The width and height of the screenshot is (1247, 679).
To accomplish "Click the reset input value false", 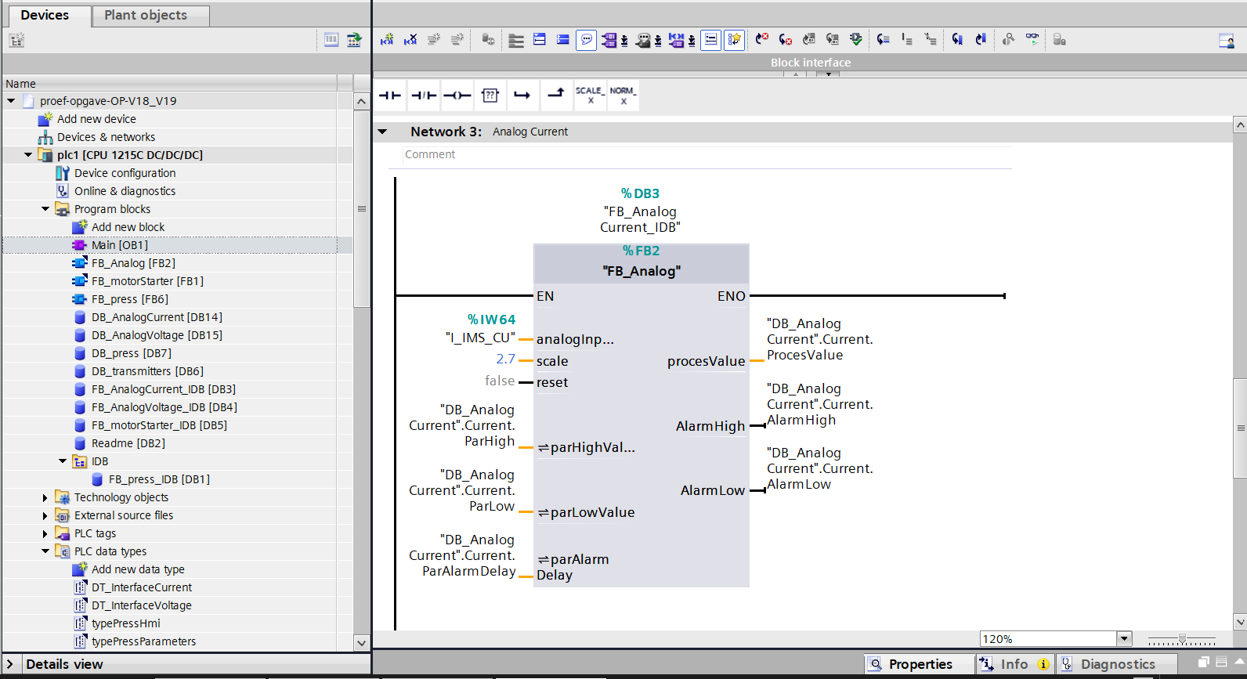I will (500, 381).
